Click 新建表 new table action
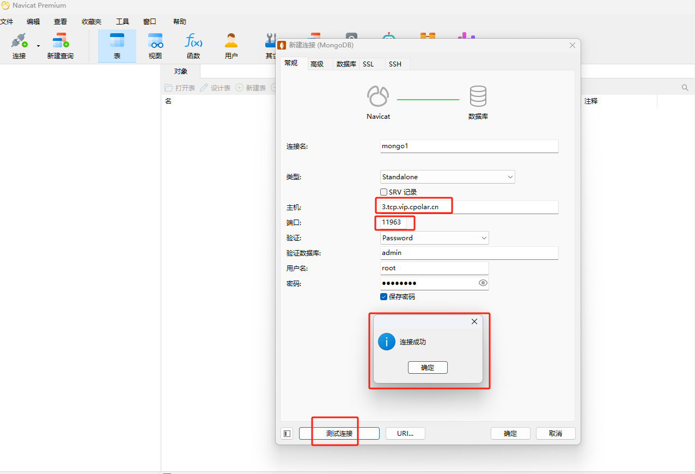The width and height of the screenshot is (695, 474). [251, 88]
